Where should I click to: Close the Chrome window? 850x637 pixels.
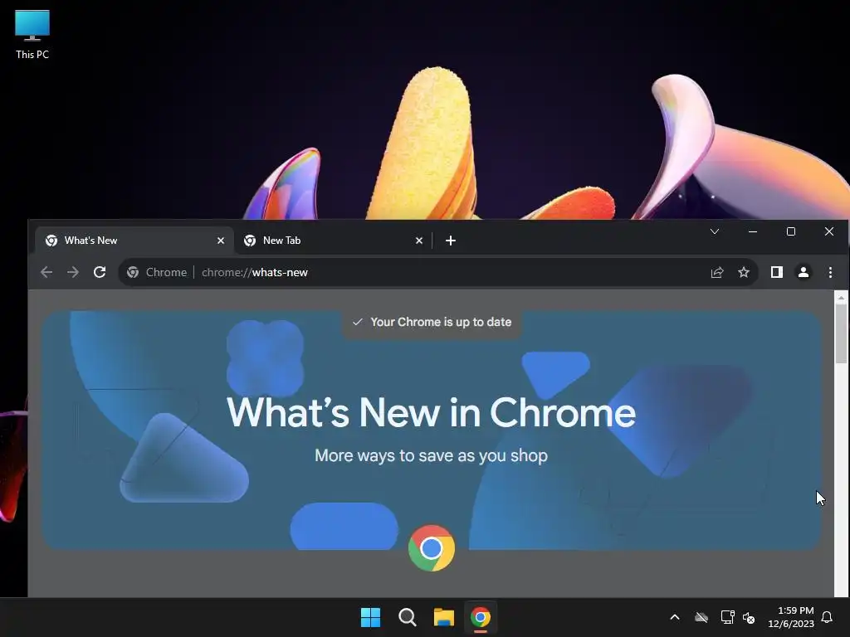pos(829,232)
